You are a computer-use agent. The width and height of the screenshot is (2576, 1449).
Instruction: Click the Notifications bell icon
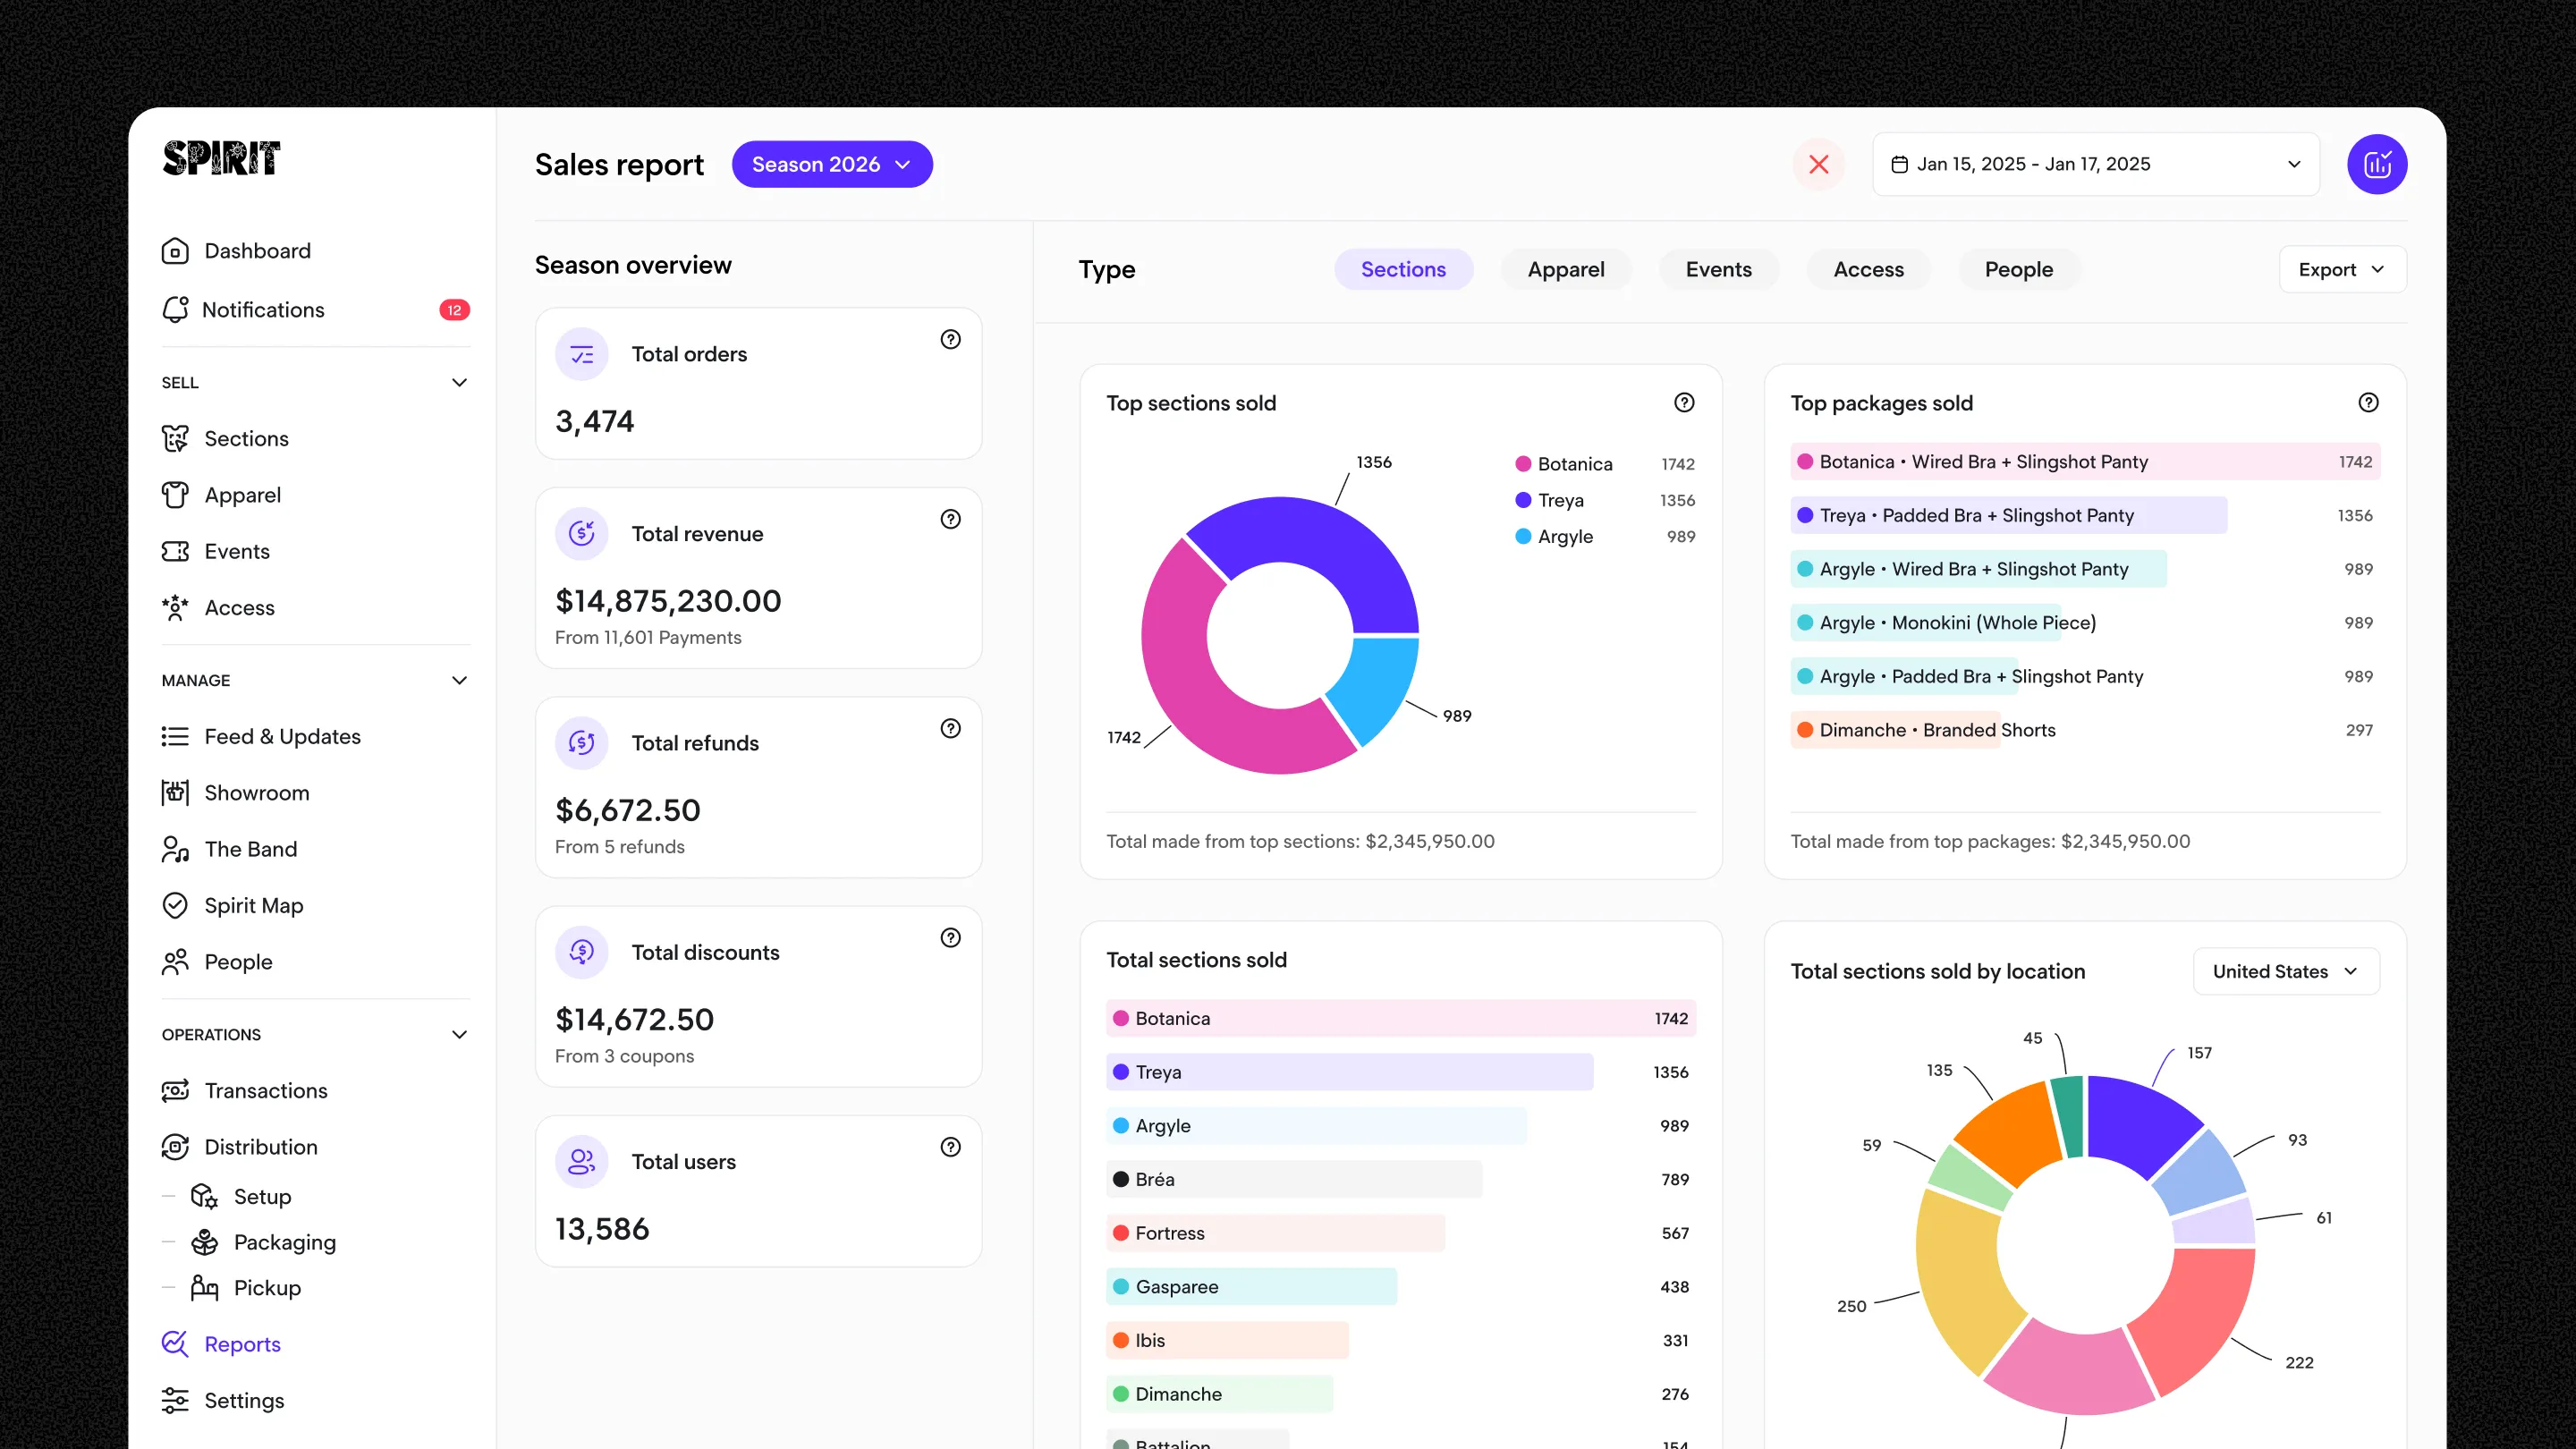pyautogui.click(x=175, y=310)
